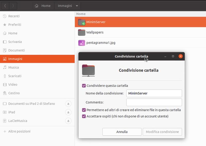Open the Immagini path dropdown arrow

tap(77, 6)
